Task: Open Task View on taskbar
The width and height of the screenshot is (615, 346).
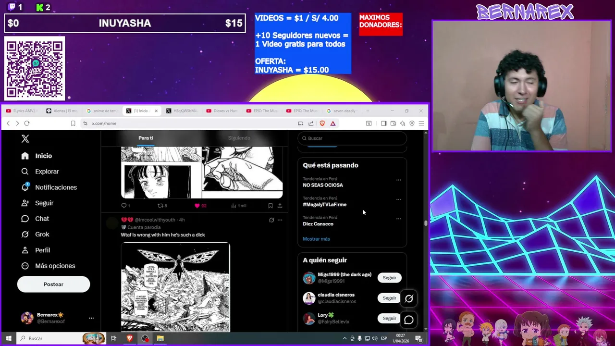Action: point(113,338)
